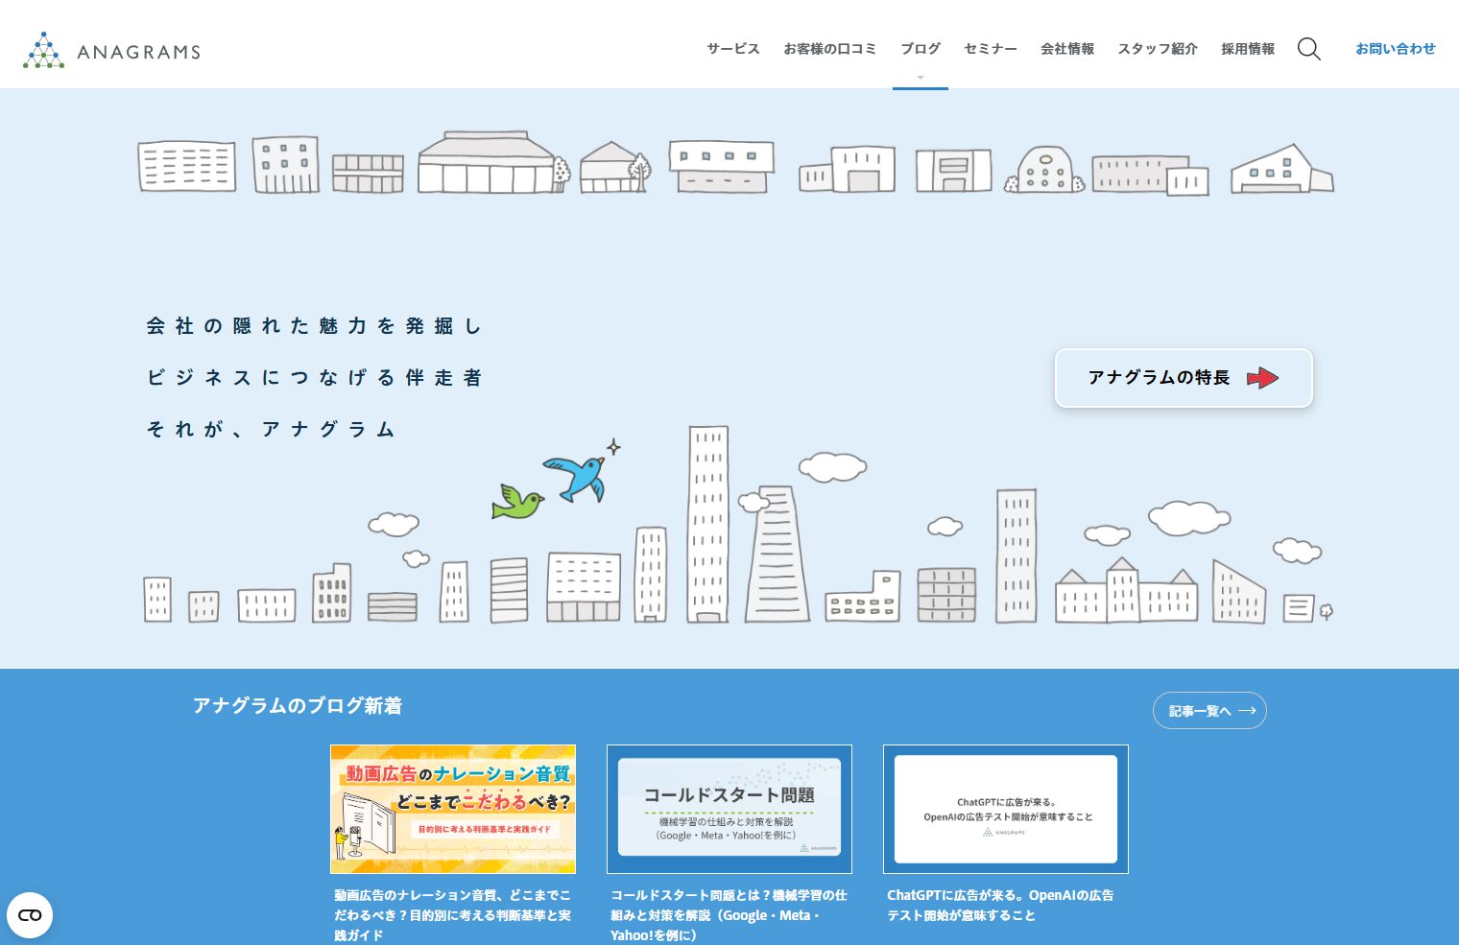Expand the ブログ menu dropdown
The height and width of the screenshot is (945, 1459).
920,49
